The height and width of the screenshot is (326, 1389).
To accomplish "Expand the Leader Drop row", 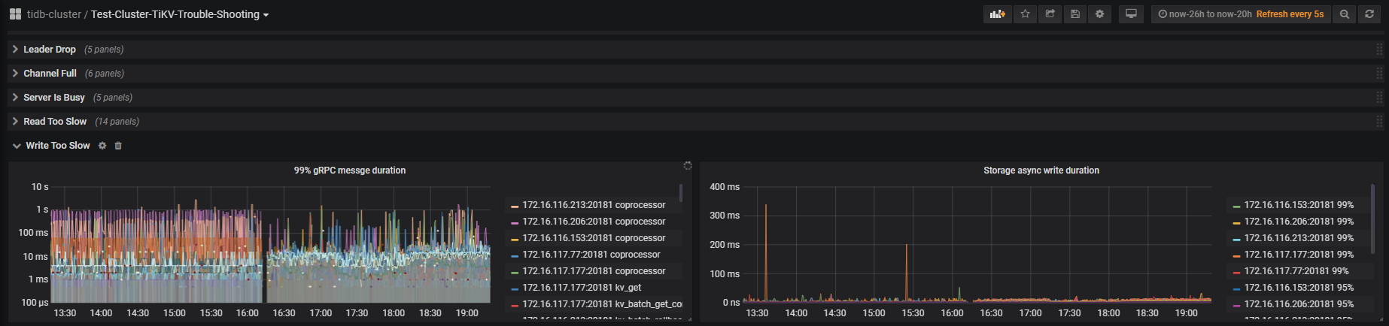I will coord(49,50).
